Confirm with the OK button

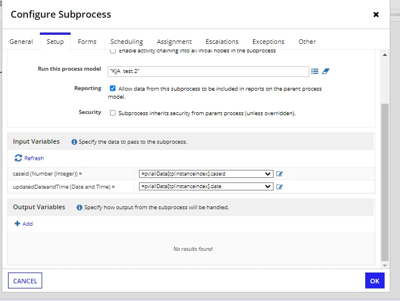tap(375, 280)
